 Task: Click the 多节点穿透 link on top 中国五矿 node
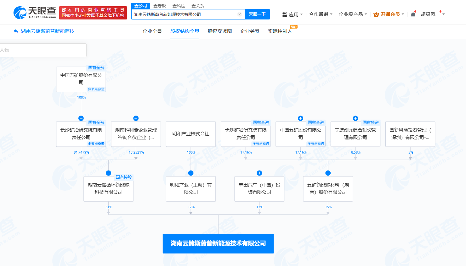click(x=96, y=89)
